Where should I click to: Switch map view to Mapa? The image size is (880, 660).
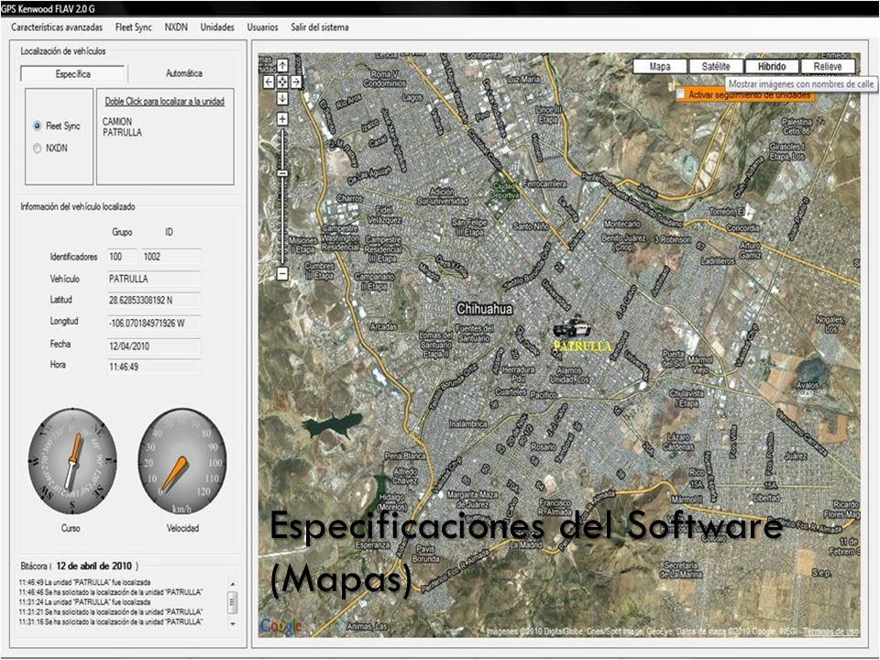coord(660,66)
